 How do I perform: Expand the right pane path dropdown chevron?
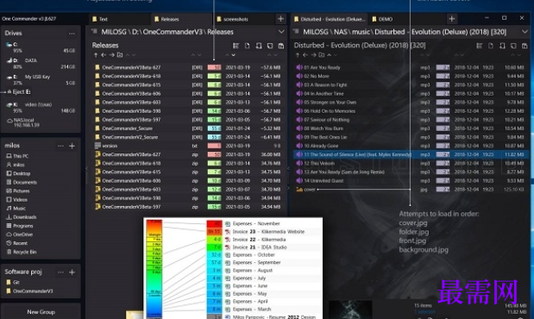pos(525,32)
